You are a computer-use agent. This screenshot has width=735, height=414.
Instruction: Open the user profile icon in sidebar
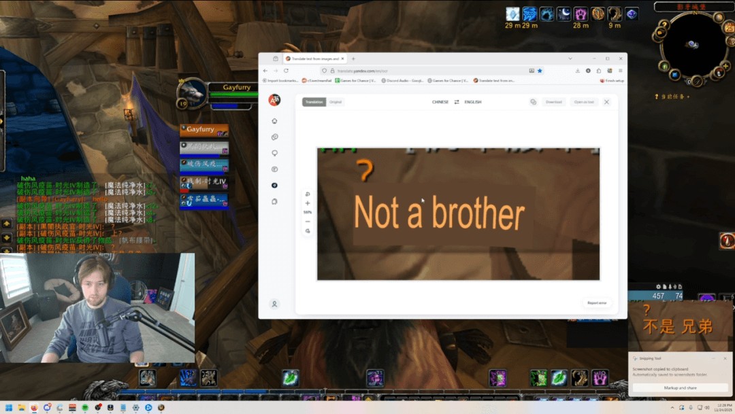click(274, 304)
